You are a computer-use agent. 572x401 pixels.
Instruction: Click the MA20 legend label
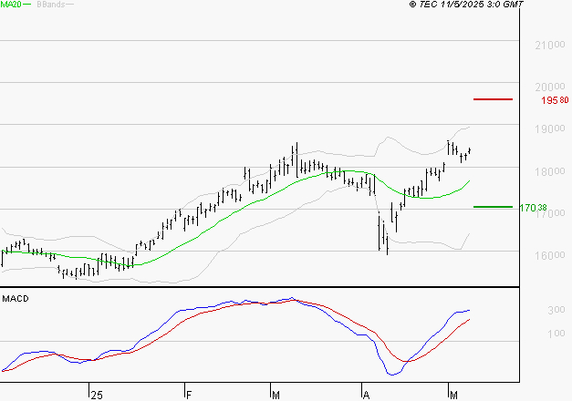click(11, 5)
